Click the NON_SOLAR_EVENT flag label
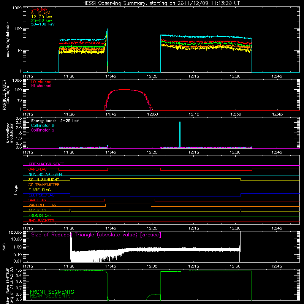Image resolution: width=304 pixels, height=304 pixels. (x=46, y=174)
